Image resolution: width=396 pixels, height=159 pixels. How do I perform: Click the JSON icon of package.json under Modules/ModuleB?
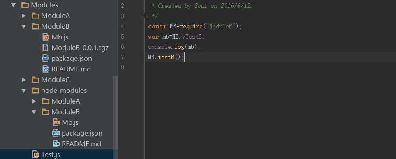(46, 59)
